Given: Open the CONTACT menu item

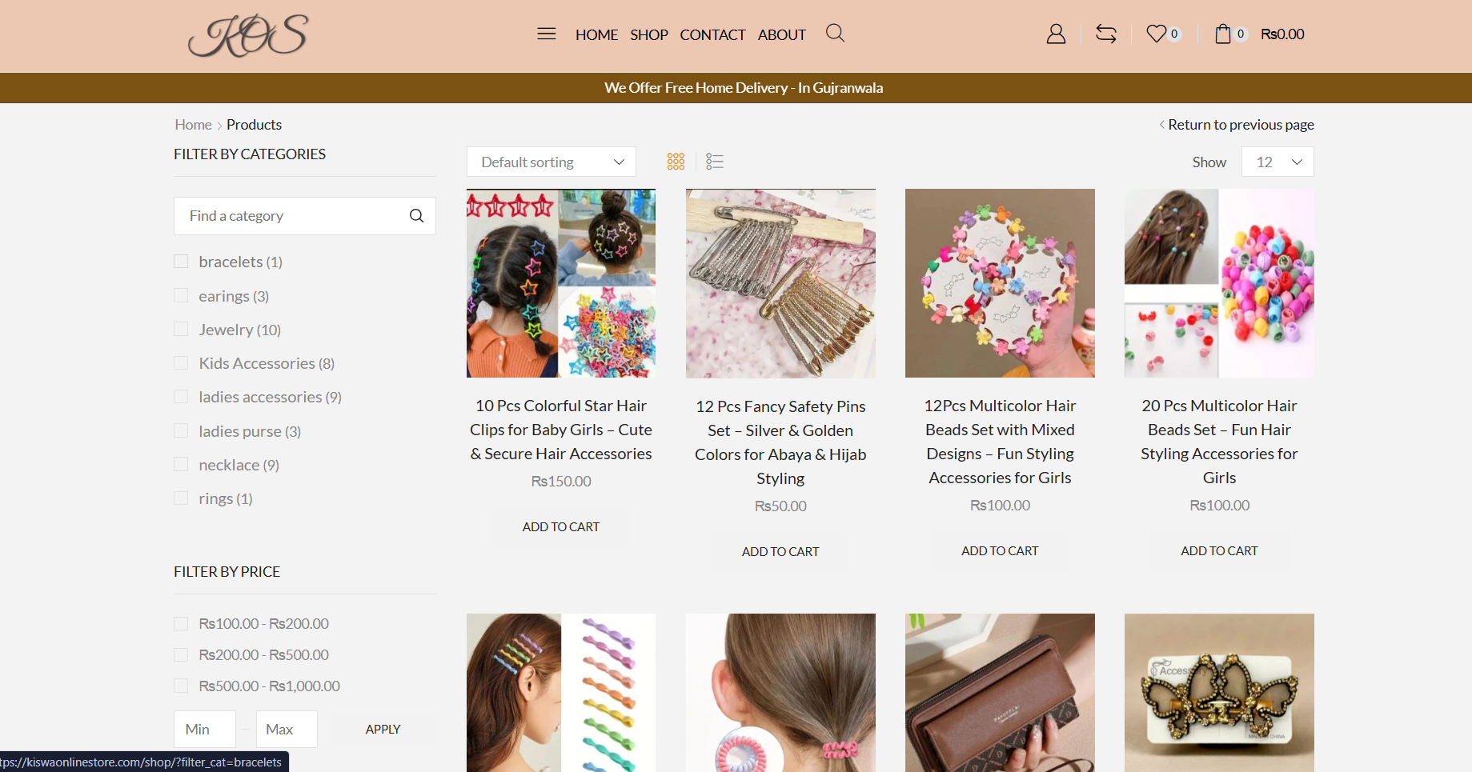Looking at the screenshot, I should (712, 34).
